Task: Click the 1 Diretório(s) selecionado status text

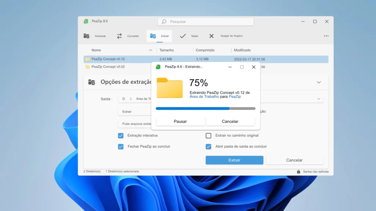Action: tap(122, 171)
